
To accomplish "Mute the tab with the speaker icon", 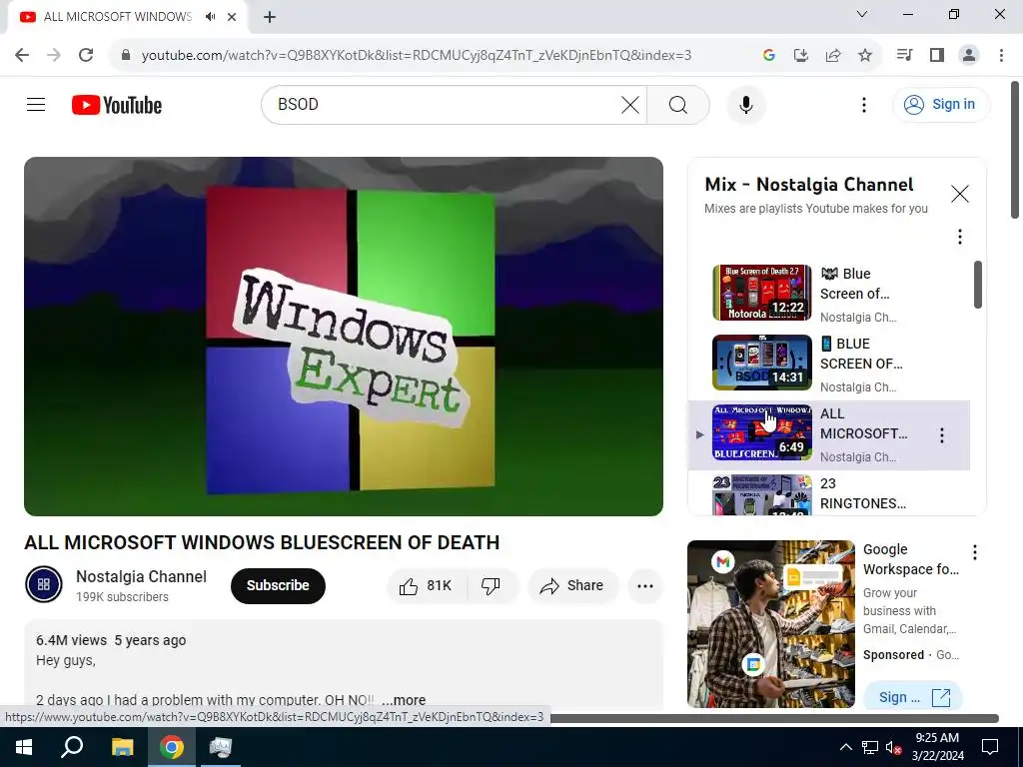I will click(x=210, y=16).
